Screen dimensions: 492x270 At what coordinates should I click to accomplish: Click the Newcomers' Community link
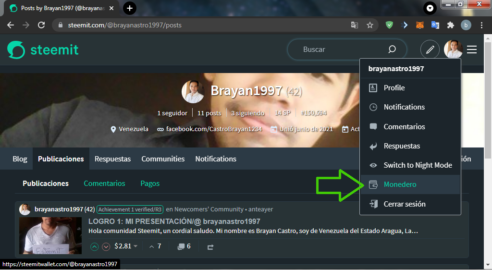pyautogui.click(x=209, y=209)
